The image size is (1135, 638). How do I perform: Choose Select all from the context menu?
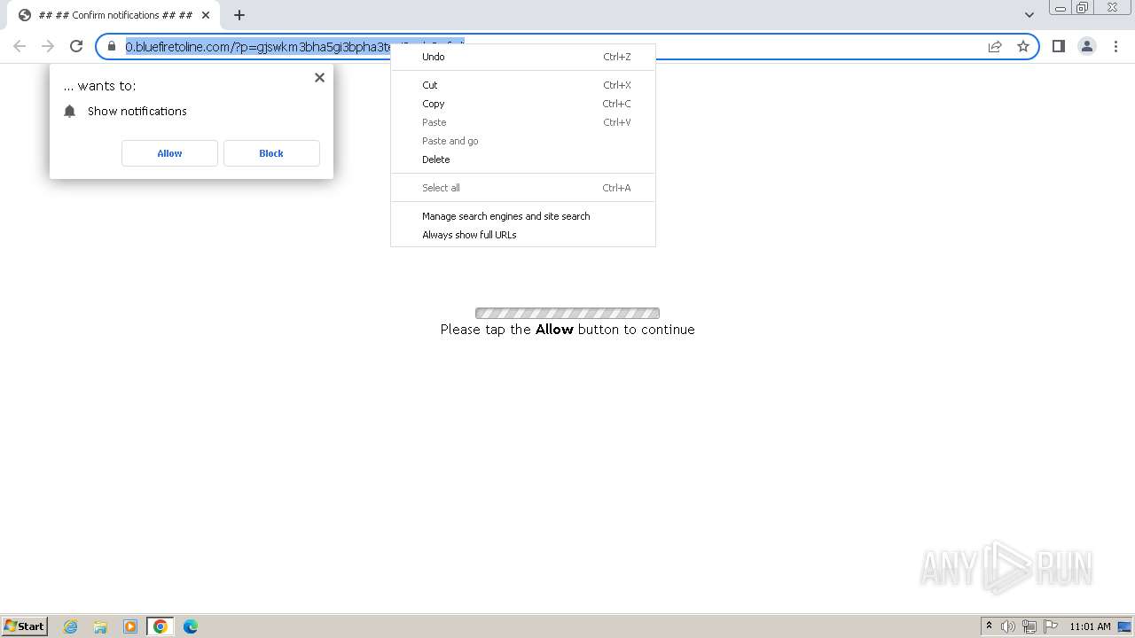523,188
